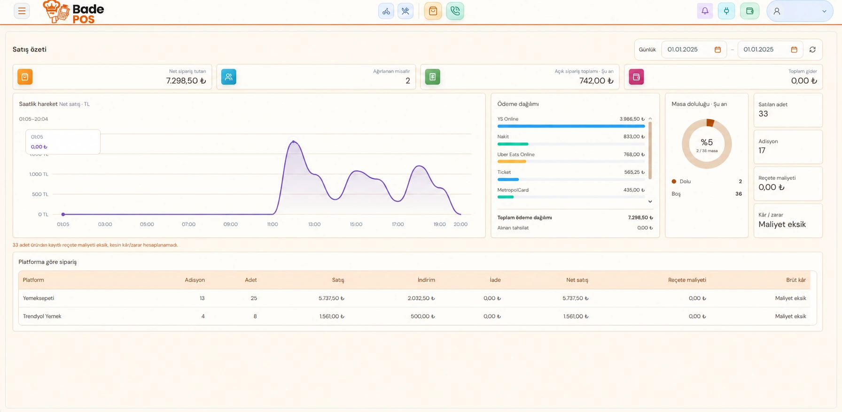This screenshot has width=842, height=412.
Task: Sort by Net satış column header
Action: click(577, 280)
